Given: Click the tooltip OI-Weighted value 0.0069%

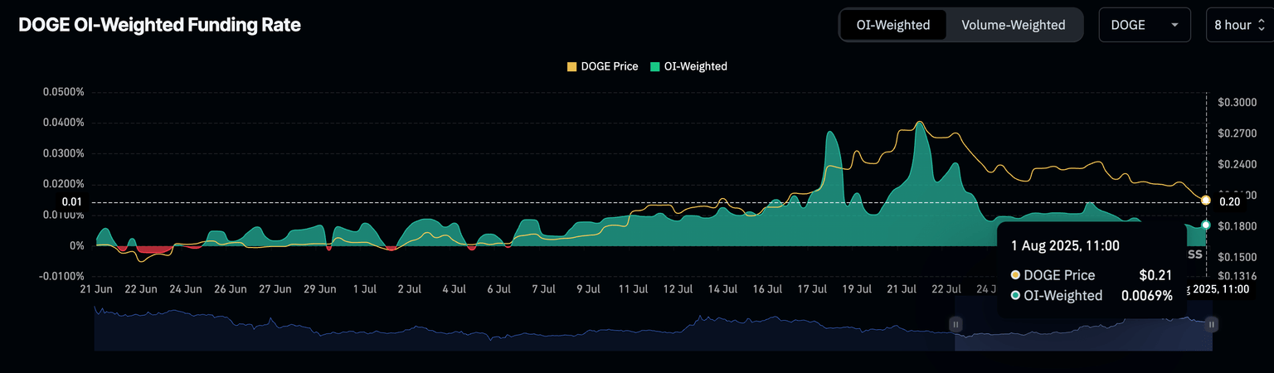Looking at the screenshot, I should click(x=1147, y=295).
